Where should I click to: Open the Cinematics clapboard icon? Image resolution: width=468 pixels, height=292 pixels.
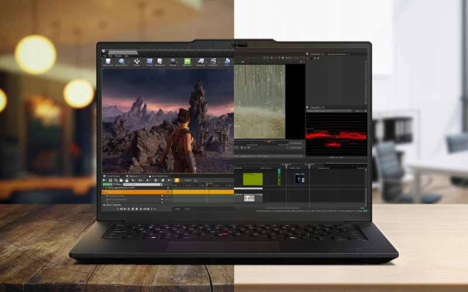click(x=214, y=61)
